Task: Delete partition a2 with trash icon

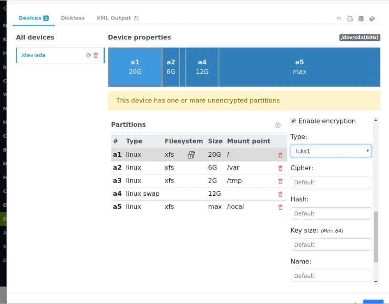Action: click(x=280, y=168)
